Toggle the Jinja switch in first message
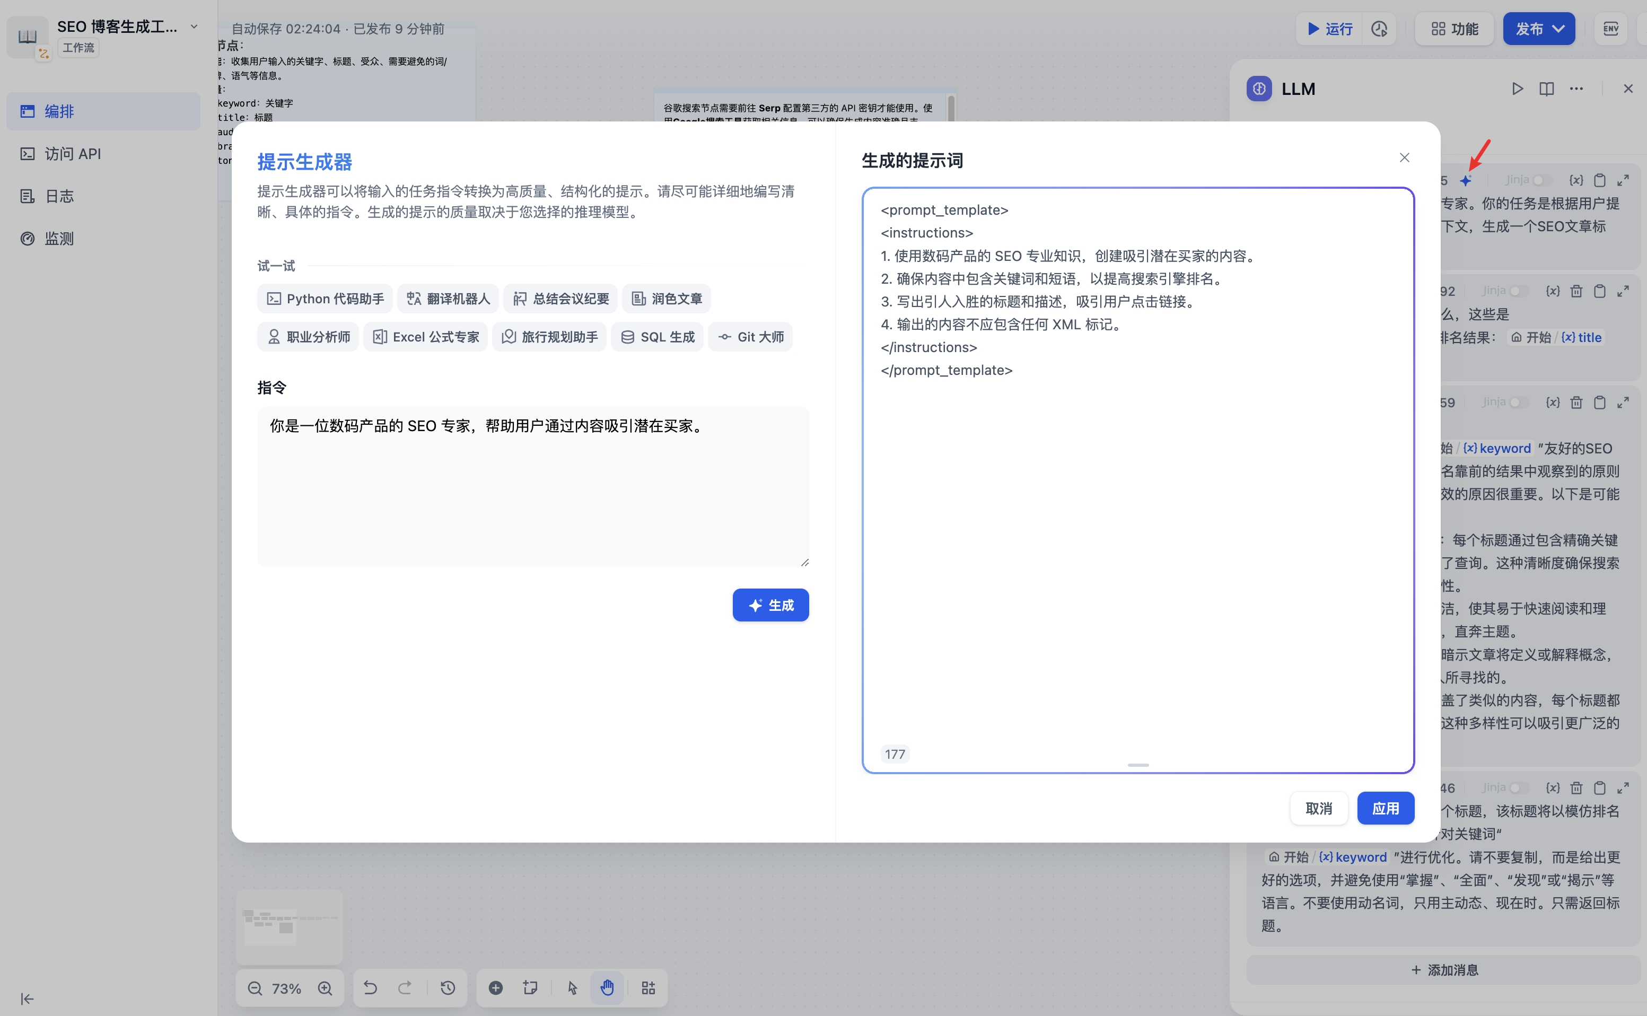This screenshot has width=1647, height=1016. [x=1541, y=180]
